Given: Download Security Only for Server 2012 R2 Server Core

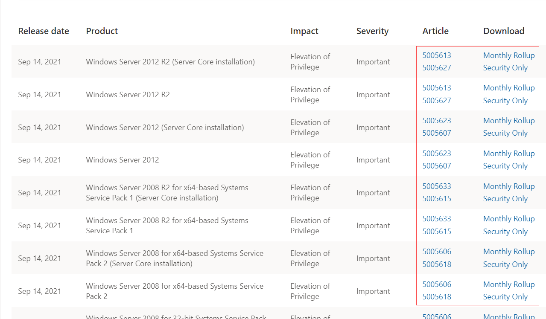Looking at the screenshot, I should pos(505,68).
